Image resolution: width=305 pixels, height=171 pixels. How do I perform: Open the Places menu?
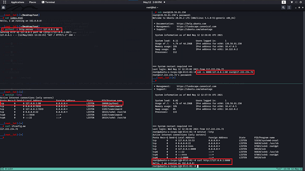click(x=33, y=2)
